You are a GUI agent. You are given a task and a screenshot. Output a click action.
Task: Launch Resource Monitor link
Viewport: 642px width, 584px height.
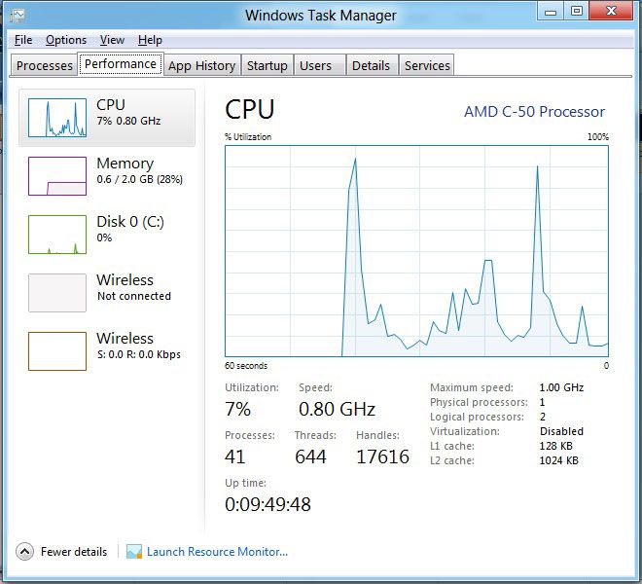point(217,552)
